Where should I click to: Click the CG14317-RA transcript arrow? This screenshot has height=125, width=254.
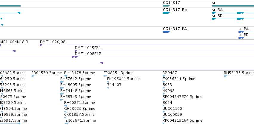tap(166, 13)
